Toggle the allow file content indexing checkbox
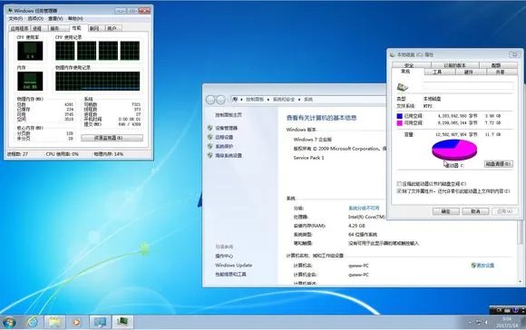This screenshot has width=526, height=330. (x=399, y=190)
